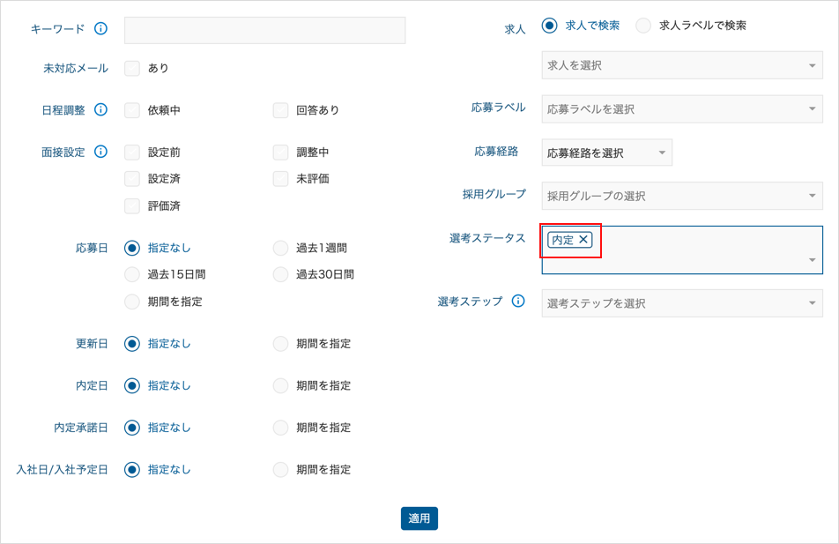Choose 求人で検索 radio option
Image resolution: width=839 pixels, height=544 pixels.
550,26
